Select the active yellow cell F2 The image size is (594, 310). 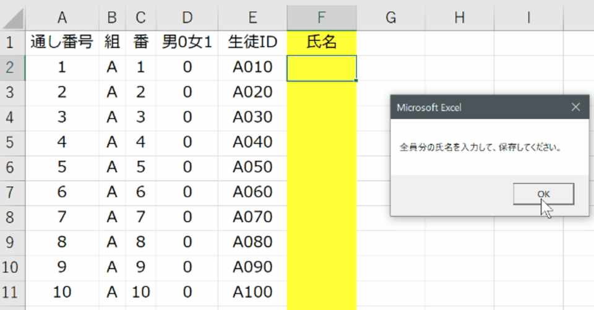coord(322,68)
